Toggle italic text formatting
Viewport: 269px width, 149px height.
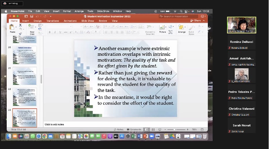pyautogui.click(x=54, y=32)
